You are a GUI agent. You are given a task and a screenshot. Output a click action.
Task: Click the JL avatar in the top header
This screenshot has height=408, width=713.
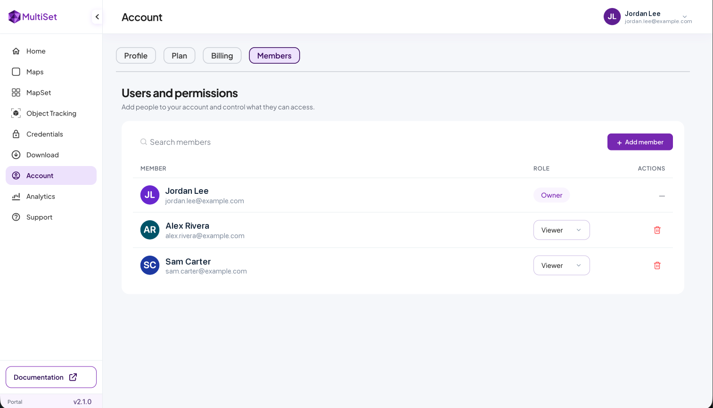[x=612, y=17]
